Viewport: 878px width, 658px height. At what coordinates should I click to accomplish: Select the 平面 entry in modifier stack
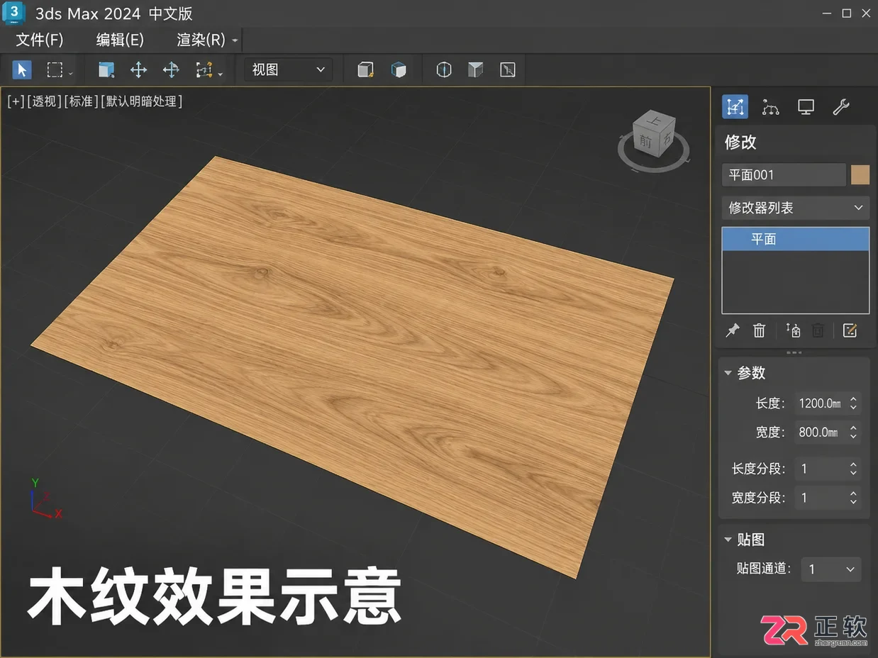click(796, 240)
